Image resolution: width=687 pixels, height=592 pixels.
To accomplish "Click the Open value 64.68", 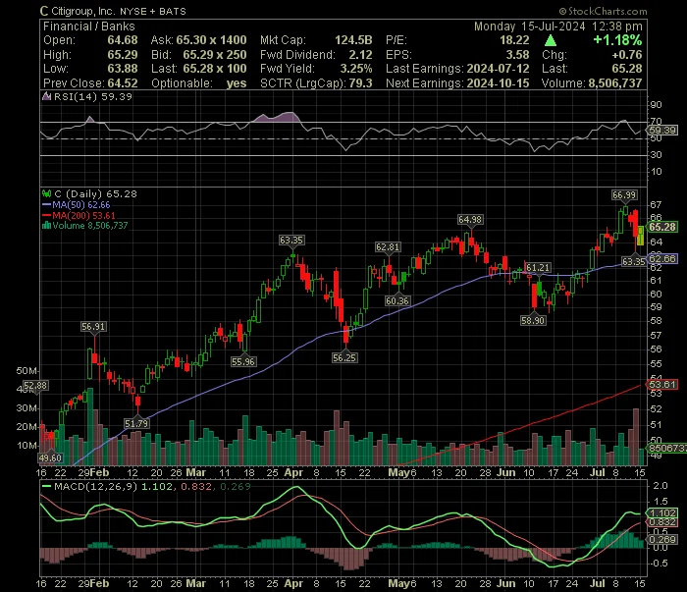I will pyautogui.click(x=123, y=40).
